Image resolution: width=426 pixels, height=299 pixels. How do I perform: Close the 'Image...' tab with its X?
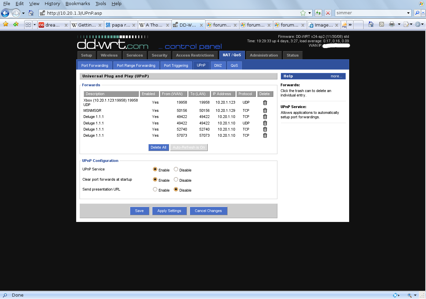pyautogui.click(x=336, y=25)
